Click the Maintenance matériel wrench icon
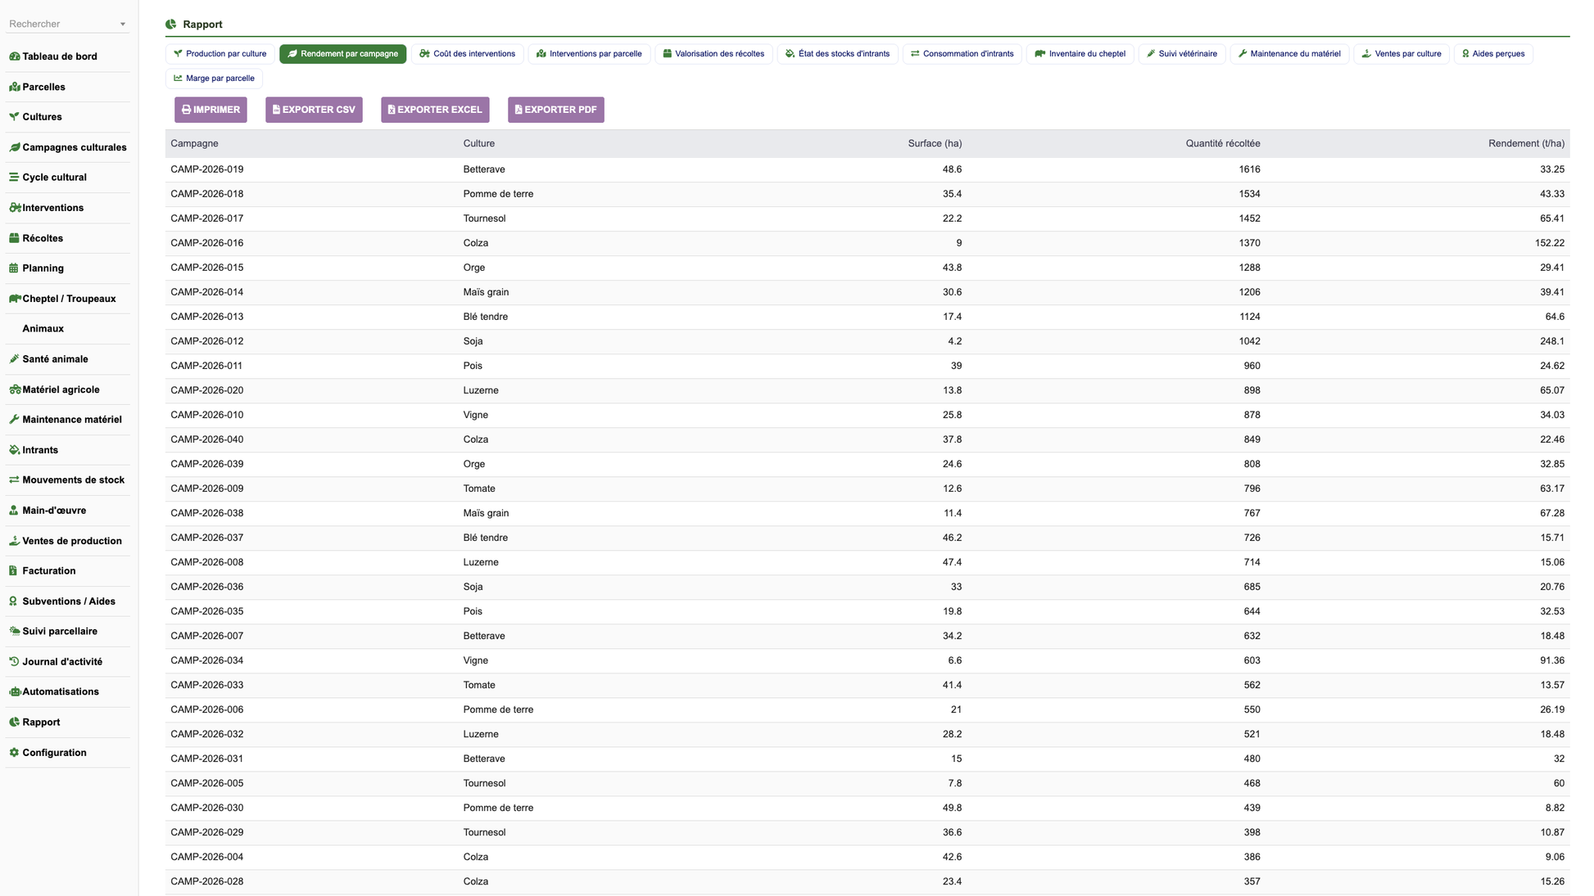 pos(14,420)
